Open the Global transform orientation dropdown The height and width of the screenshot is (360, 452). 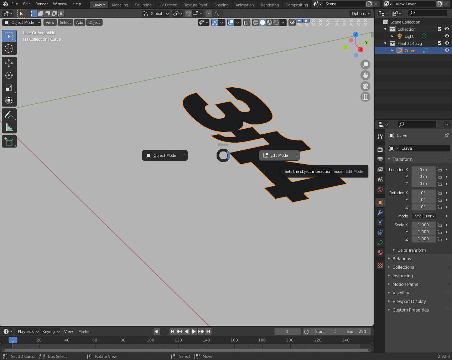(x=156, y=14)
